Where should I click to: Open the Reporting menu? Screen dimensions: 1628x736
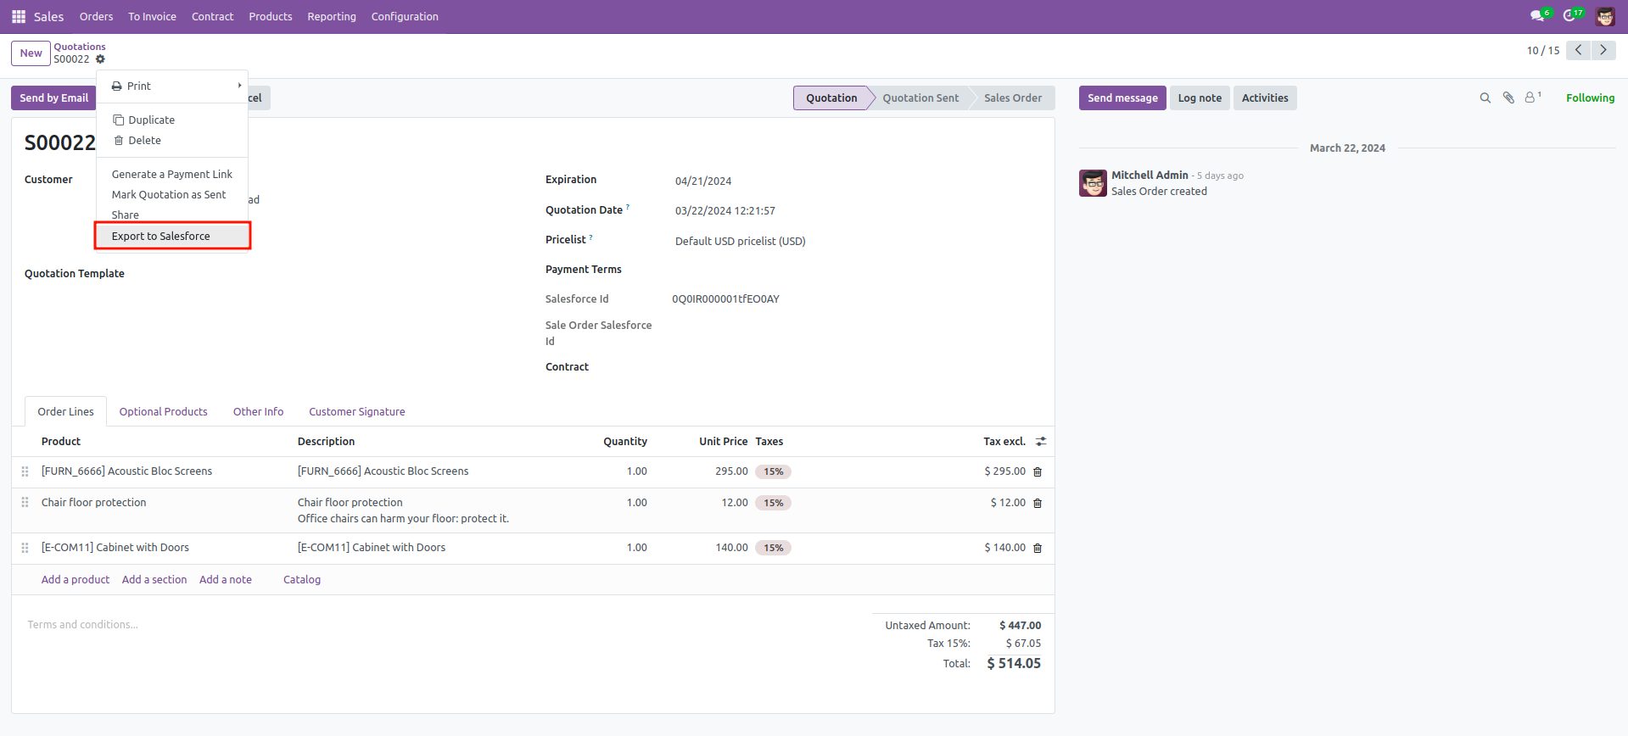(332, 16)
